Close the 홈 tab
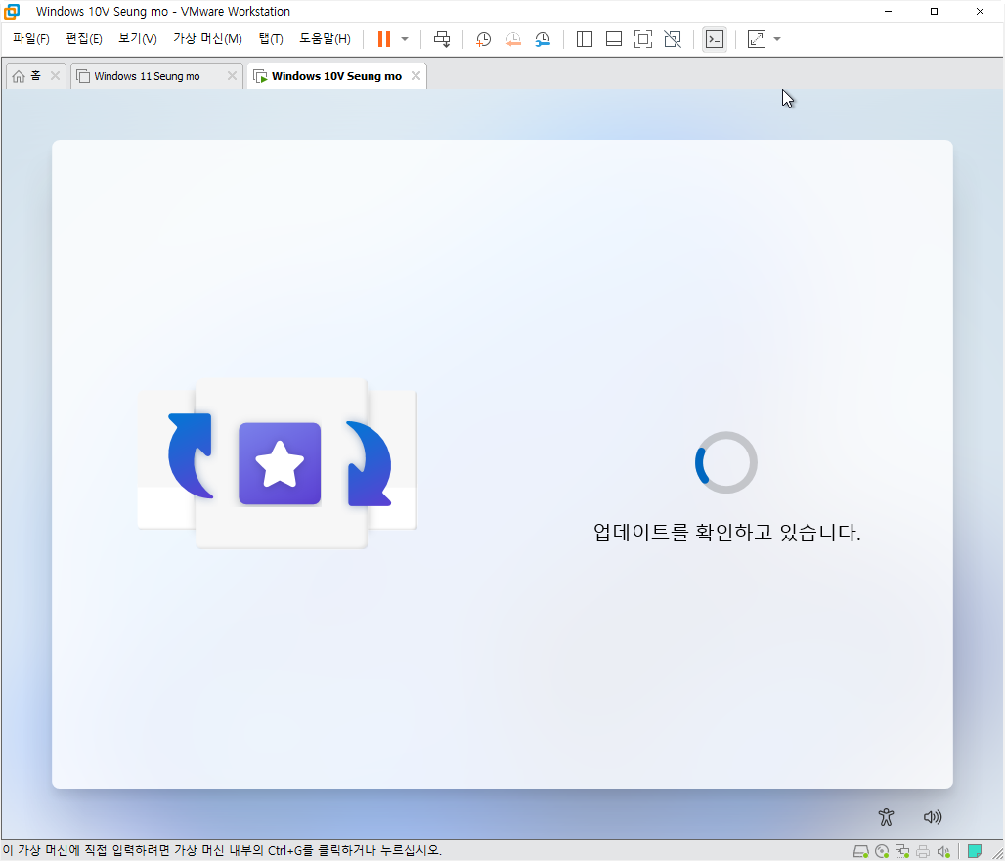The width and height of the screenshot is (1005, 861). point(55,76)
